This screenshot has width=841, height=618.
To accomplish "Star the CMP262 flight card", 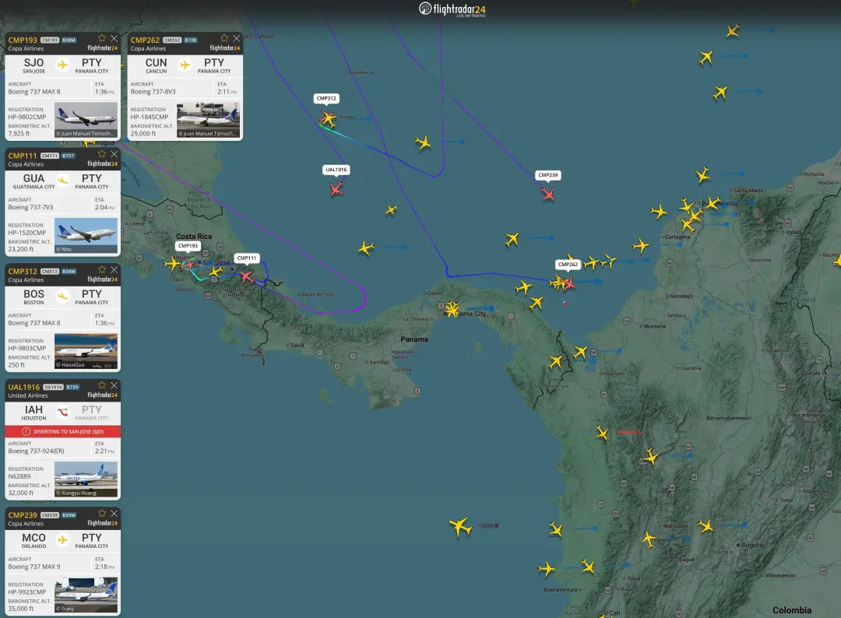I will pos(224,38).
